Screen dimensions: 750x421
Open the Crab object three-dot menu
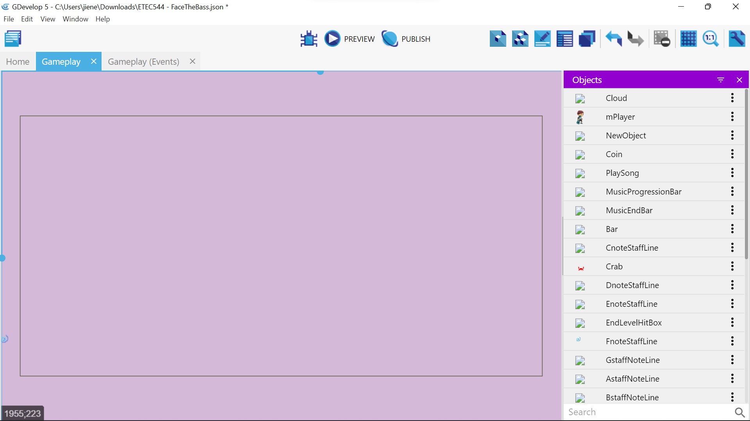(732, 266)
